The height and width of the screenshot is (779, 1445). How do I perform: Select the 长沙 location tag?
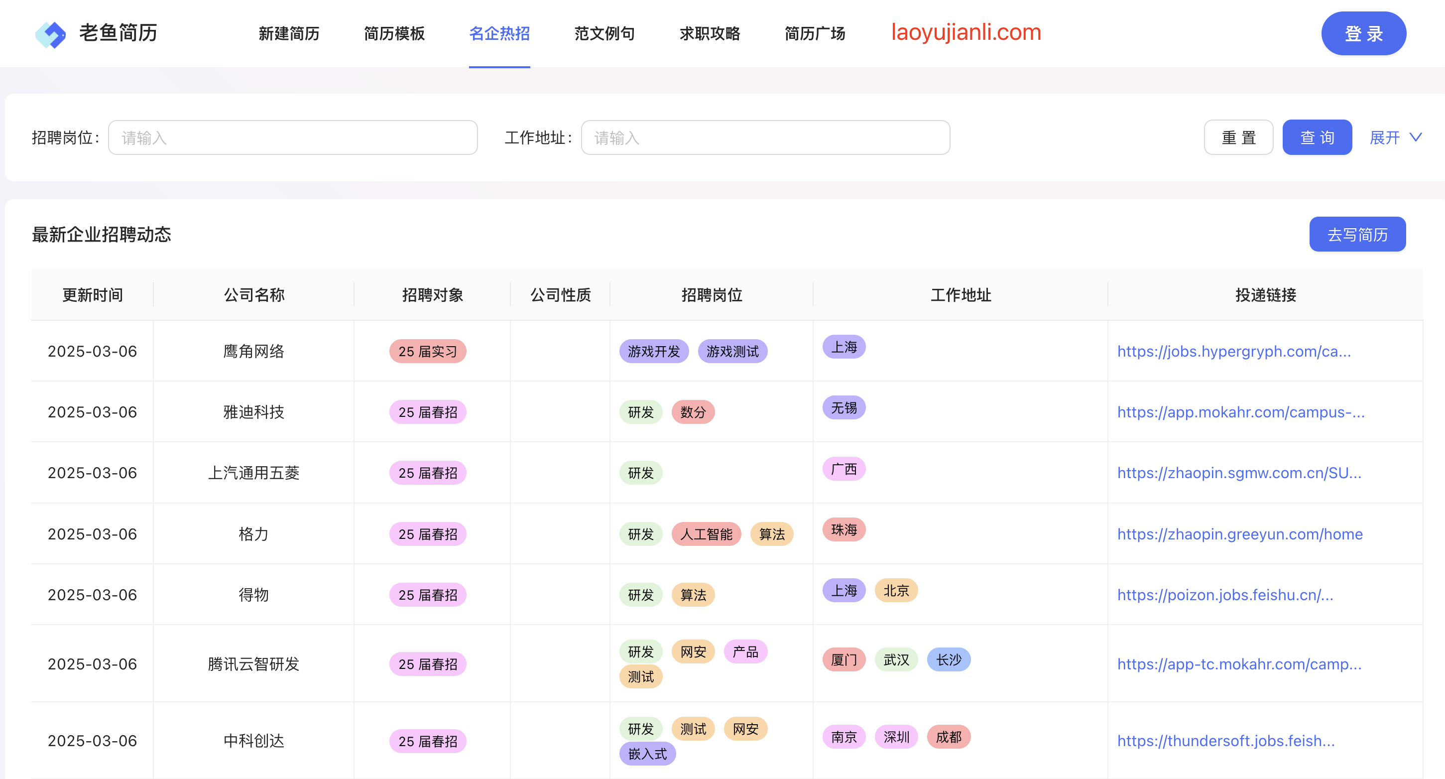coord(948,659)
